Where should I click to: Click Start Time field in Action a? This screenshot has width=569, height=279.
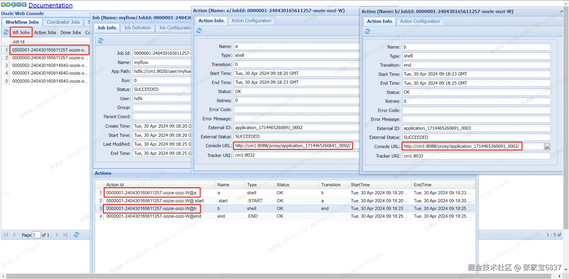point(296,73)
